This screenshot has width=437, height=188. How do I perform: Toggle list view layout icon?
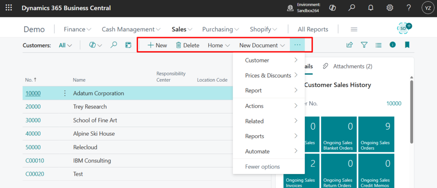tap(379, 45)
